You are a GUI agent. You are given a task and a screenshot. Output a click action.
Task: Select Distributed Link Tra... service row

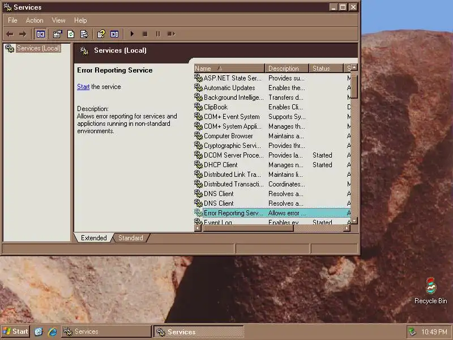pos(272,175)
